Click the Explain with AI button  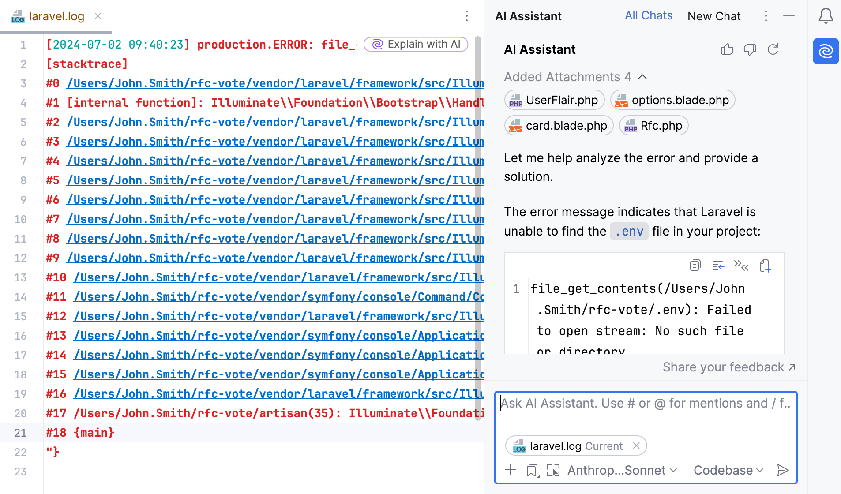tap(415, 44)
